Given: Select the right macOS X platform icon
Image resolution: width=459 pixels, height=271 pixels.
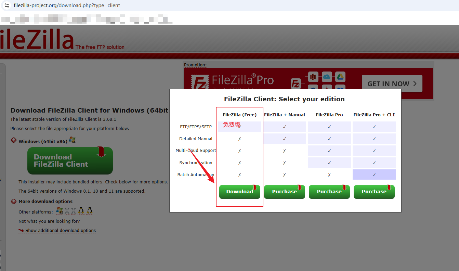Looking at the screenshot, I should [74, 211].
